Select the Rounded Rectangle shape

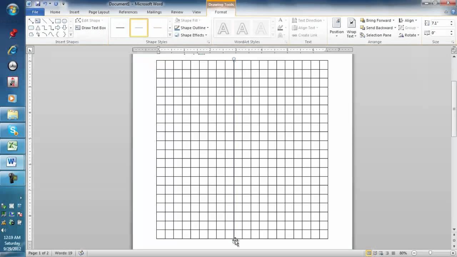(x=31, y=28)
